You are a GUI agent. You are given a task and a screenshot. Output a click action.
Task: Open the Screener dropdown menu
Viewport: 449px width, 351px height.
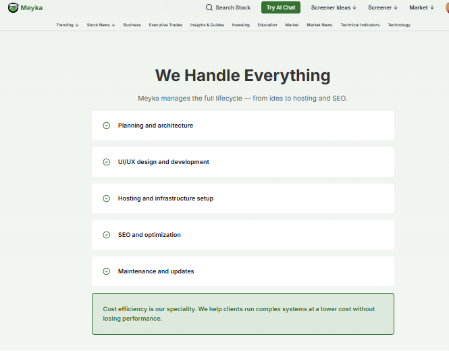pyautogui.click(x=383, y=7)
